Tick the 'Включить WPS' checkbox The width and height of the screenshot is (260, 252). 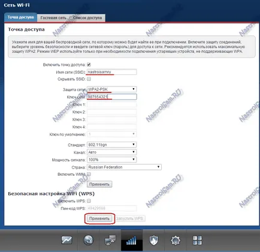(x=89, y=200)
